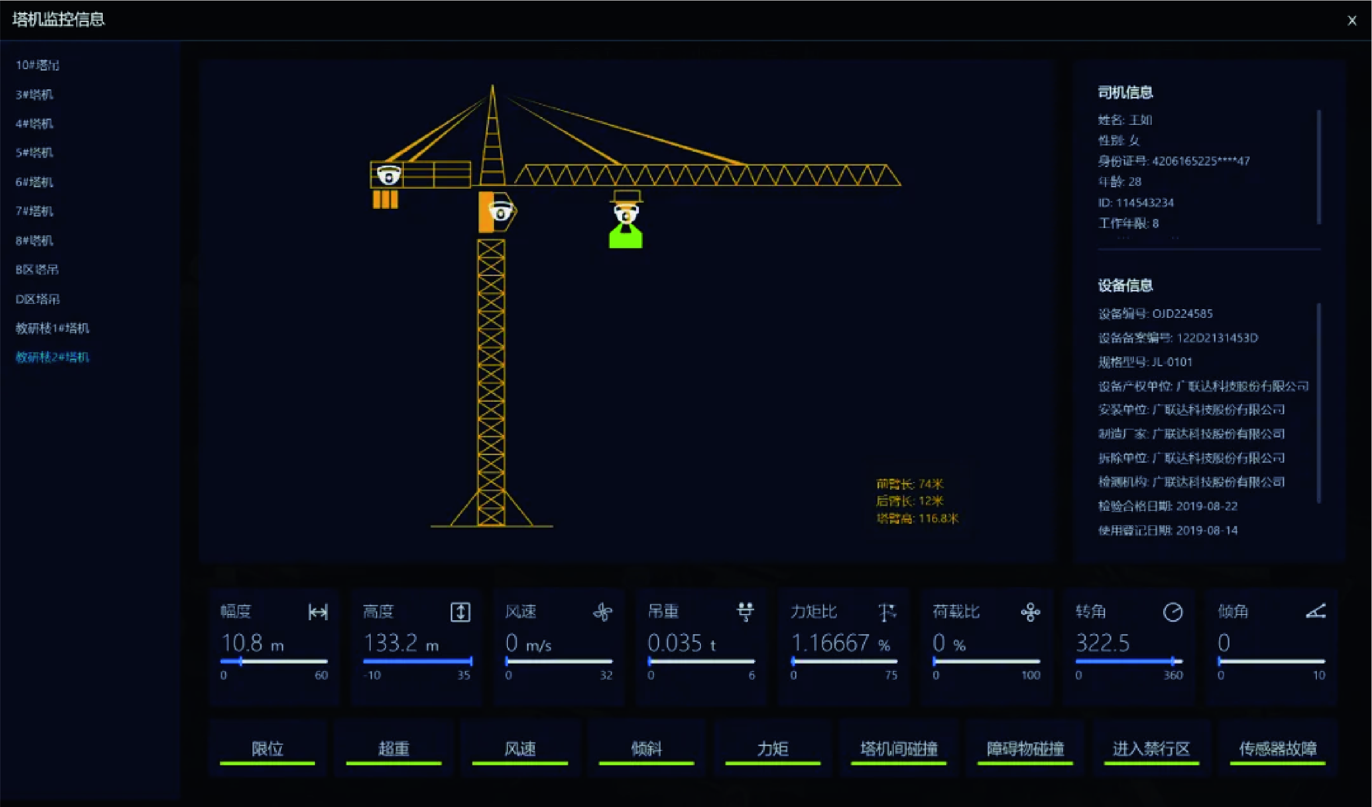Click the camera icon on the trolley hook

(626, 214)
